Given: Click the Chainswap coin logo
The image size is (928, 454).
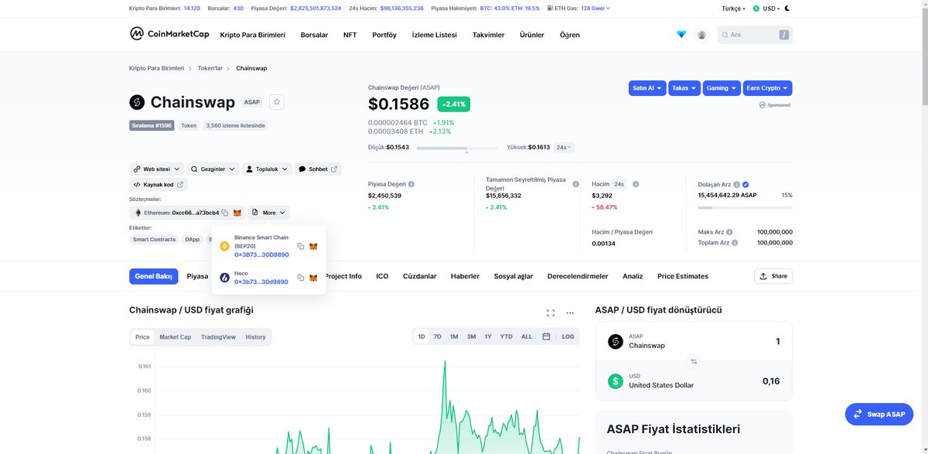Looking at the screenshot, I should [x=137, y=102].
